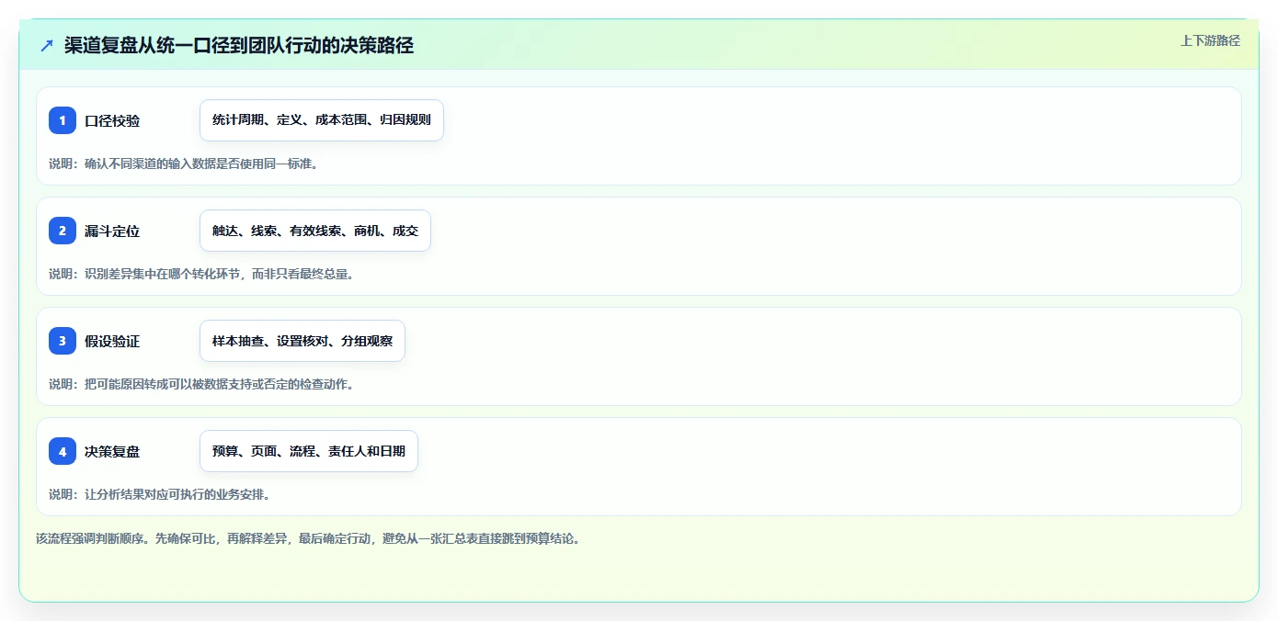Click the 统计周期、定义、成本范围、归因规则 chip
This screenshot has width=1278, height=621.
coord(322,120)
